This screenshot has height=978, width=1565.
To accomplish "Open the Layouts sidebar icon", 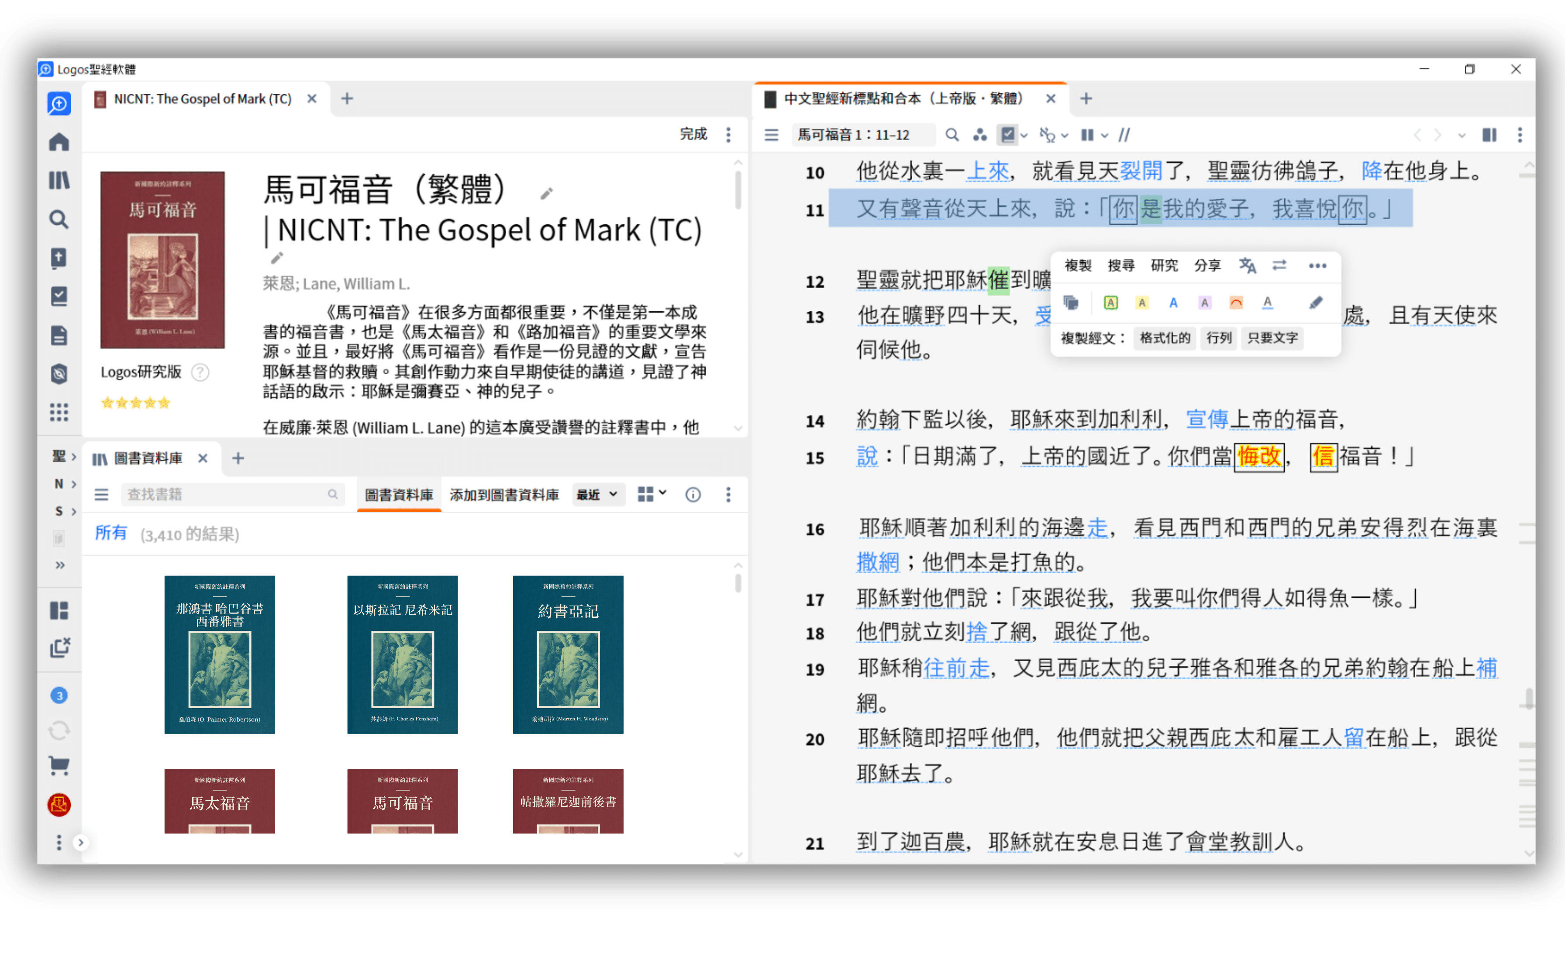I will [59, 610].
